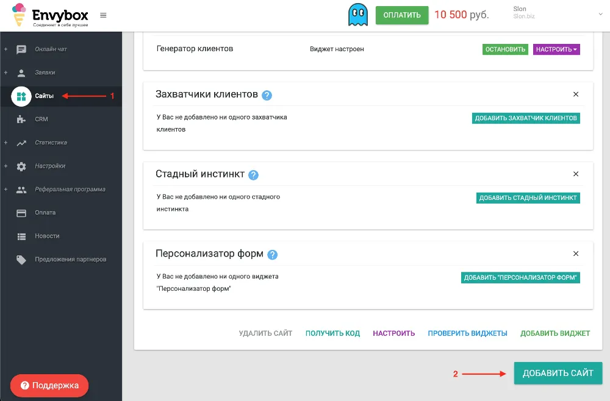Image resolution: width=610 pixels, height=401 pixels.
Task: Click the purple НАСТРОИТЬ link at bottom
Action: [x=393, y=333]
